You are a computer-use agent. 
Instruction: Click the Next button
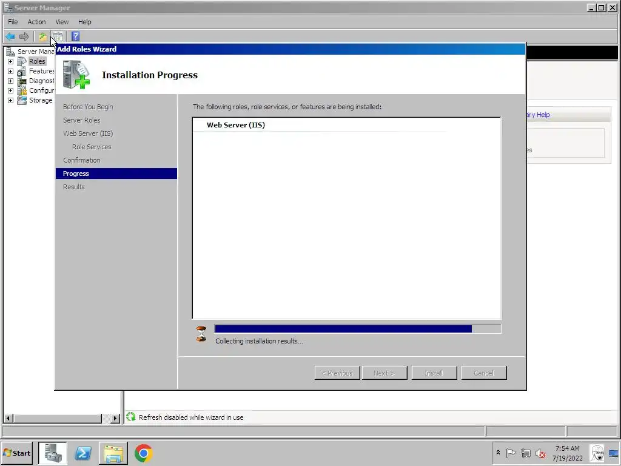point(384,373)
